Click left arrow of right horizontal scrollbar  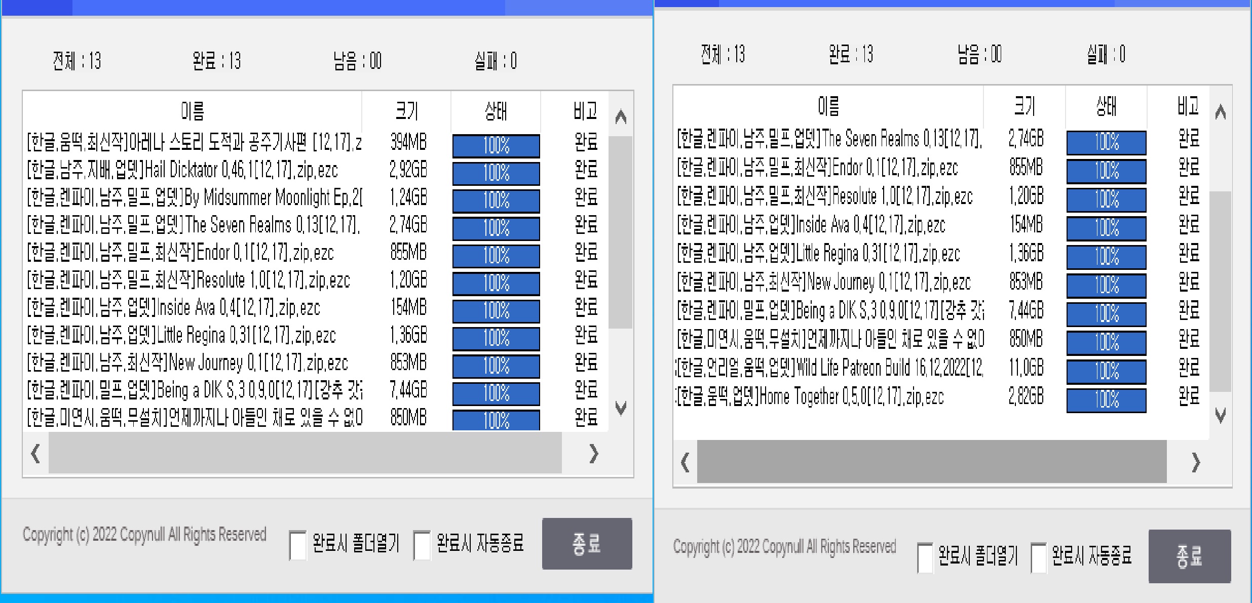pos(685,462)
